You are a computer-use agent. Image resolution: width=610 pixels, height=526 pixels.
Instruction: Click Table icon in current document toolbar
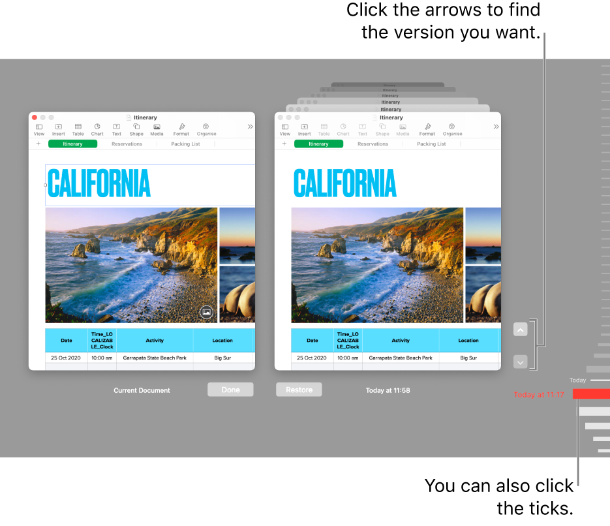pyautogui.click(x=78, y=130)
